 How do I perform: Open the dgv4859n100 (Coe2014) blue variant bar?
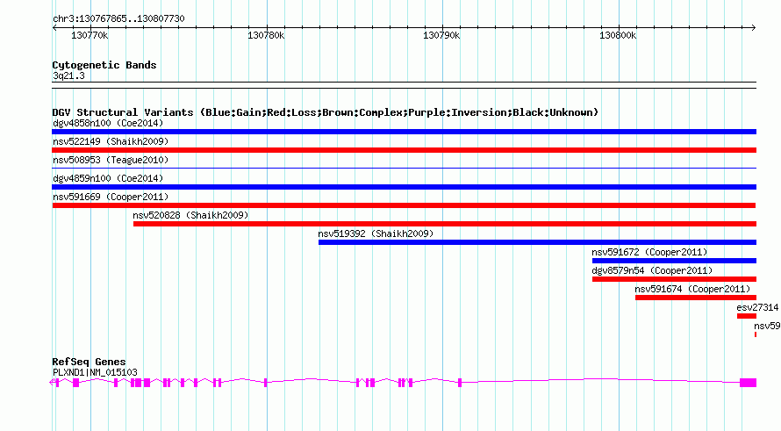(404, 187)
